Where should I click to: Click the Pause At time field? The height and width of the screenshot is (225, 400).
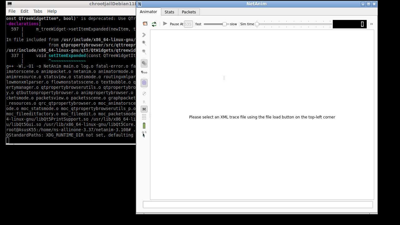(188, 24)
